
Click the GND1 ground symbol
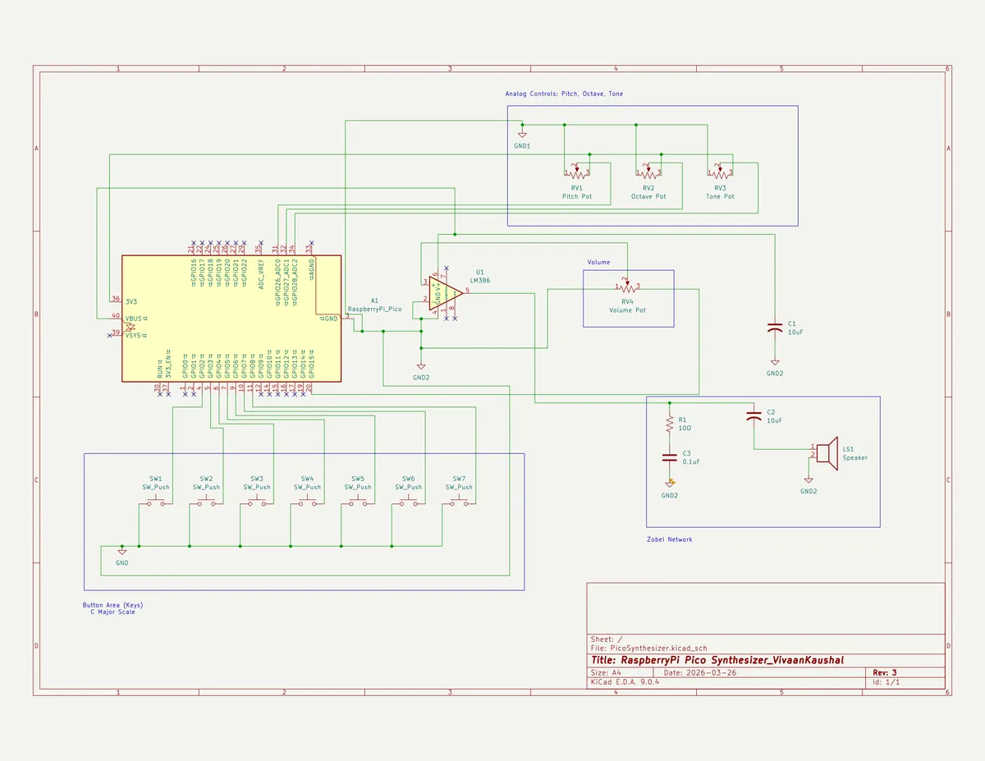522,135
